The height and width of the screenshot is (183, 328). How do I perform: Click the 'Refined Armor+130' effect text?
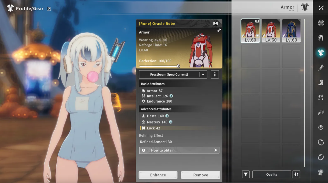coord(156,142)
